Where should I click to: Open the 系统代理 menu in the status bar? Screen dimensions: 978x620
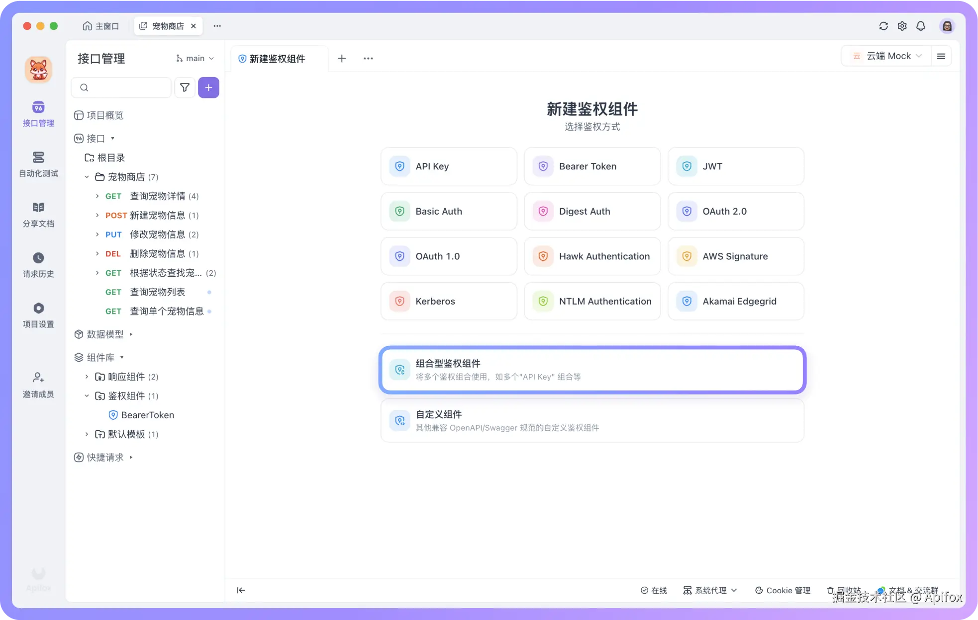710,590
